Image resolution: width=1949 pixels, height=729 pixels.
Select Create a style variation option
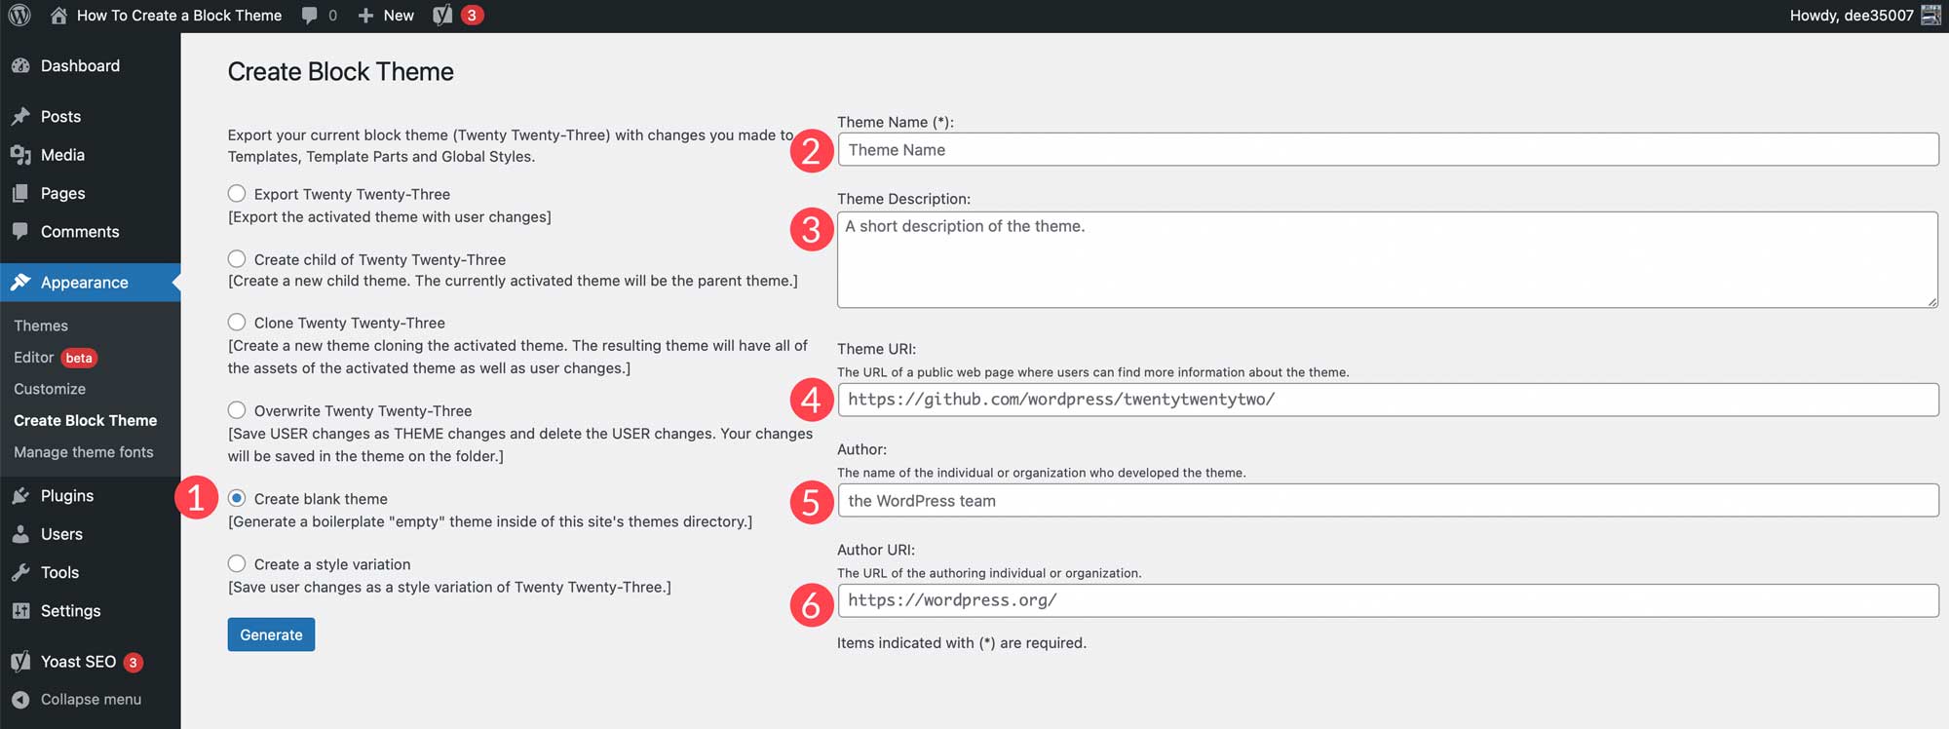coord(237,564)
